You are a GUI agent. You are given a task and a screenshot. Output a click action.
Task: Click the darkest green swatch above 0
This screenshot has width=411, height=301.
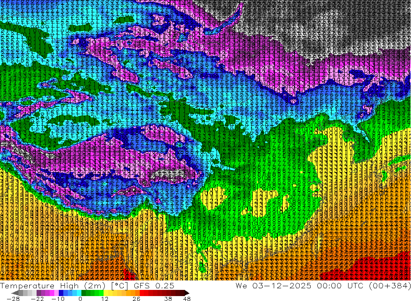pyautogui.click(x=83, y=293)
